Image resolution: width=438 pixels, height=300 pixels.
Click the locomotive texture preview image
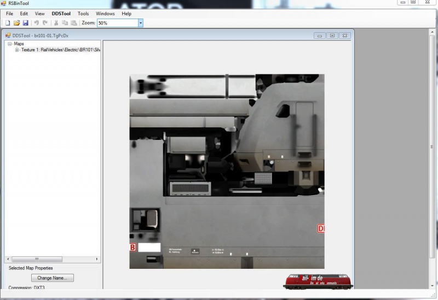(227, 171)
